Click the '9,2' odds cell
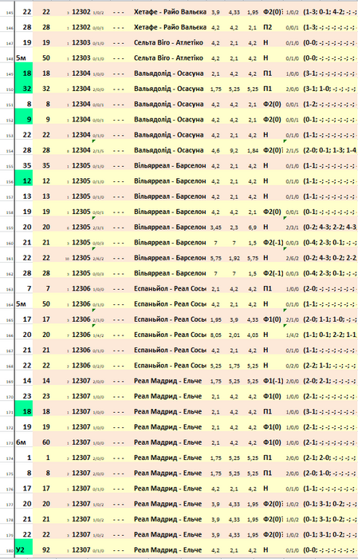The height and width of the screenshot is (559, 358). pos(234,150)
